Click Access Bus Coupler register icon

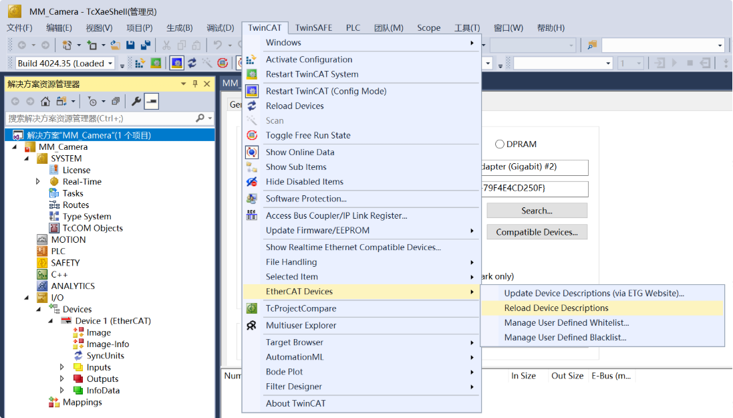coord(251,215)
